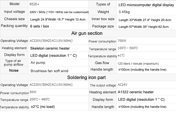Click the 50W power consumption value
Image resolution: width=176 pixels, height=113 pixels.
click(x=33, y=92)
